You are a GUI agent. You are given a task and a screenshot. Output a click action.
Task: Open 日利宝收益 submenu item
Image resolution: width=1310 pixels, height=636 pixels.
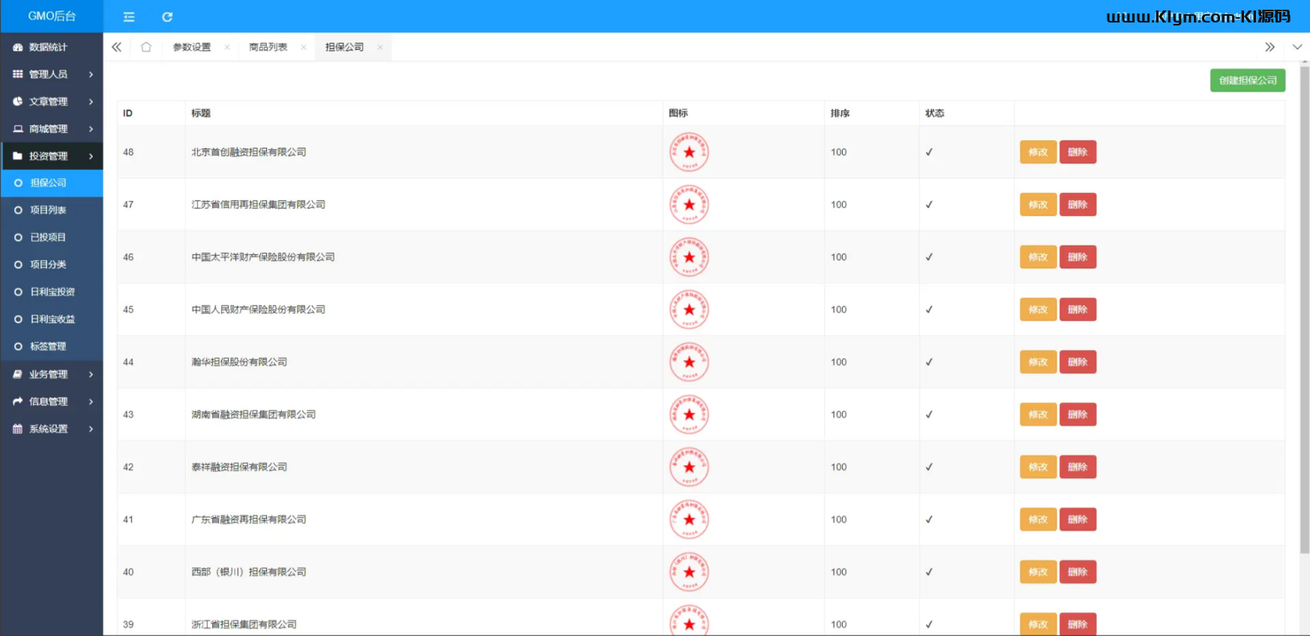point(52,319)
